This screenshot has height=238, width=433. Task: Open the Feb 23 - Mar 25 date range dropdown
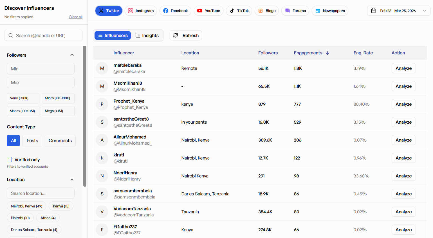[x=398, y=11]
